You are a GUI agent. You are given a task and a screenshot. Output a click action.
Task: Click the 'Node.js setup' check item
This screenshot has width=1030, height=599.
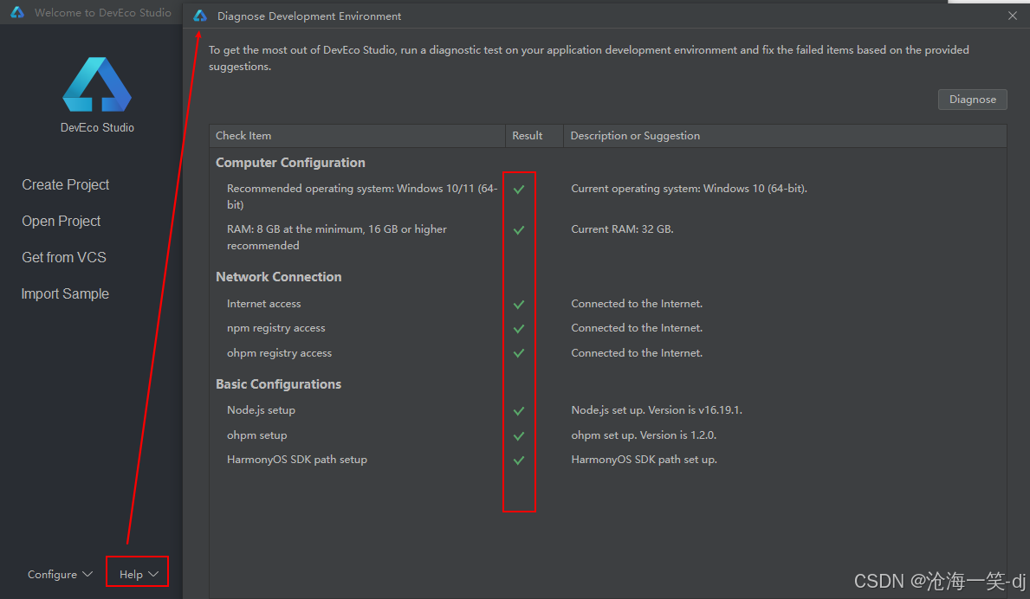(x=261, y=410)
